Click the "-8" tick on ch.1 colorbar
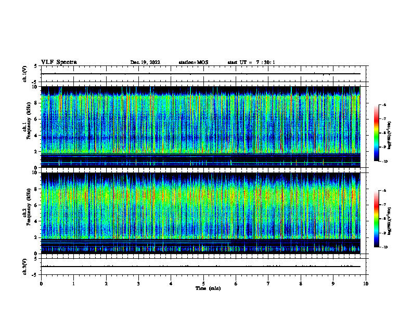The width and height of the screenshot is (412, 318). (384, 133)
